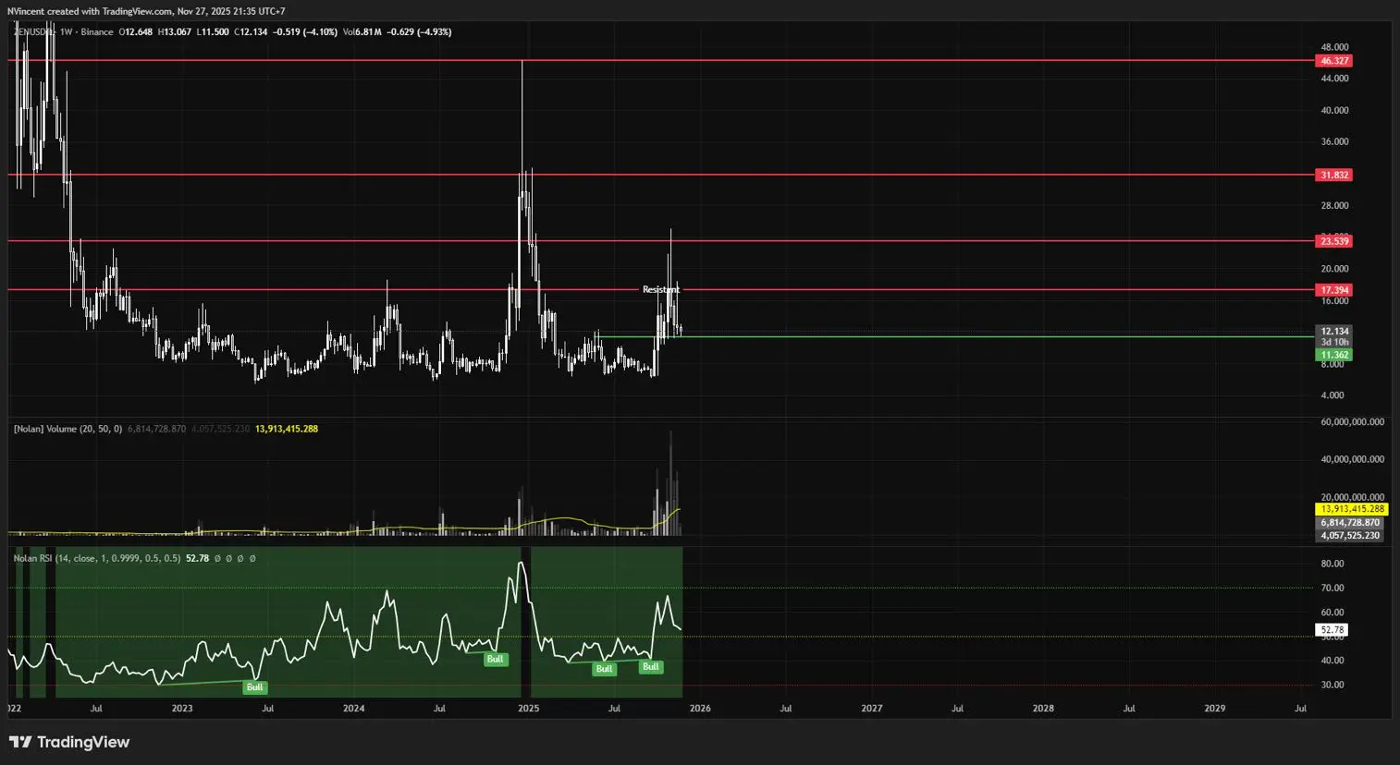This screenshot has width=1400, height=765.
Task: Click the −0.519 (−4.10%) price change text
Action: 305,32
